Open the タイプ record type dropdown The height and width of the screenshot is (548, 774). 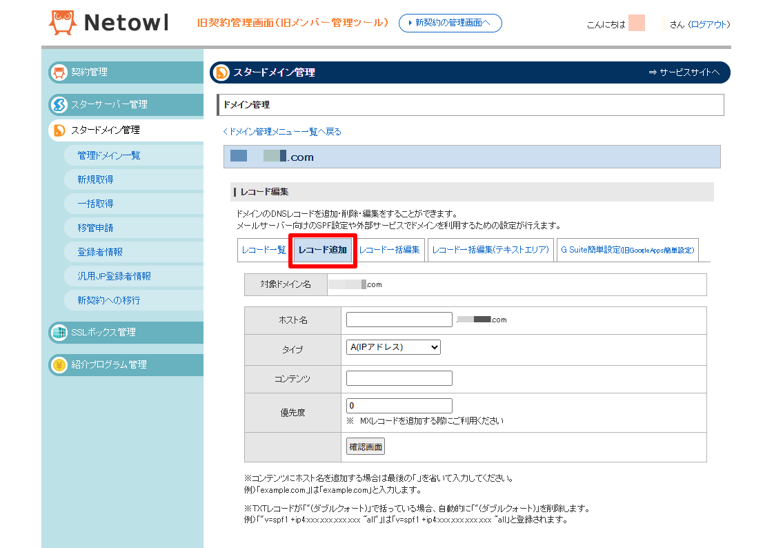click(x=393, y=347)
